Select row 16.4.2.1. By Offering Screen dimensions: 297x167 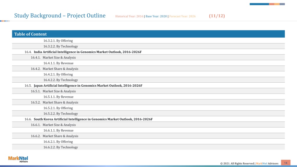coord(148,74)
